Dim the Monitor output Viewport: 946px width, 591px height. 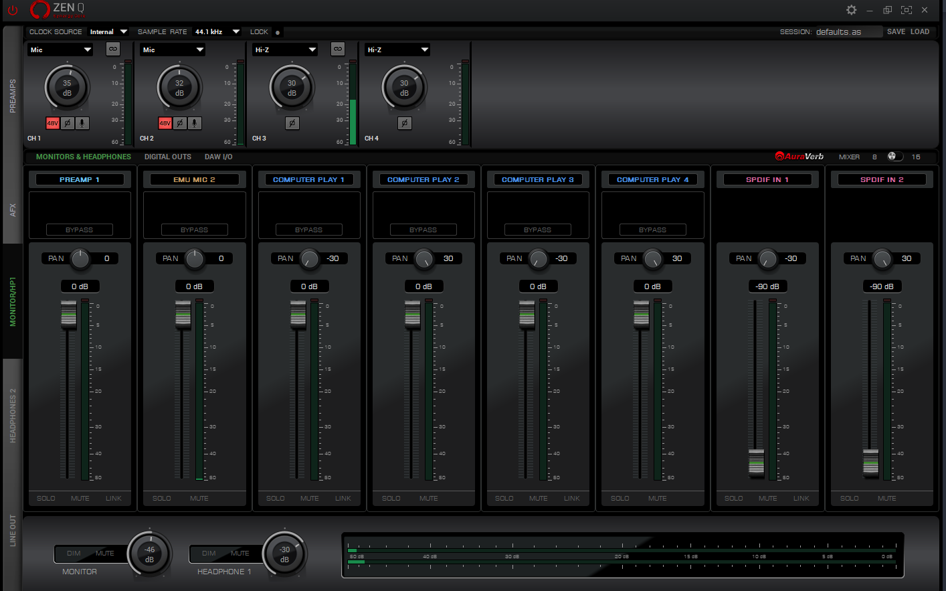click(x=74, y=554)
